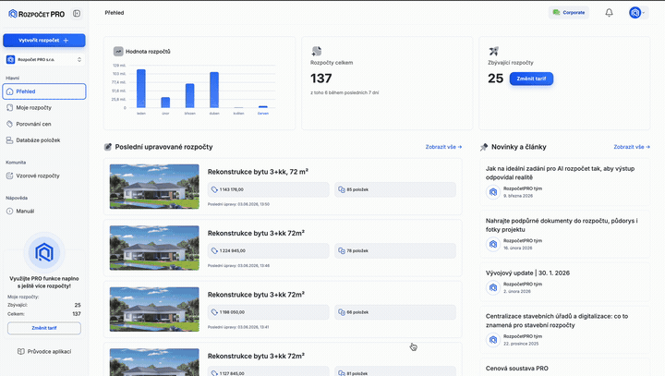Open Databáze položek in the sidebar
The height and width of the screenshot is (376, 665).
(44, 140)
